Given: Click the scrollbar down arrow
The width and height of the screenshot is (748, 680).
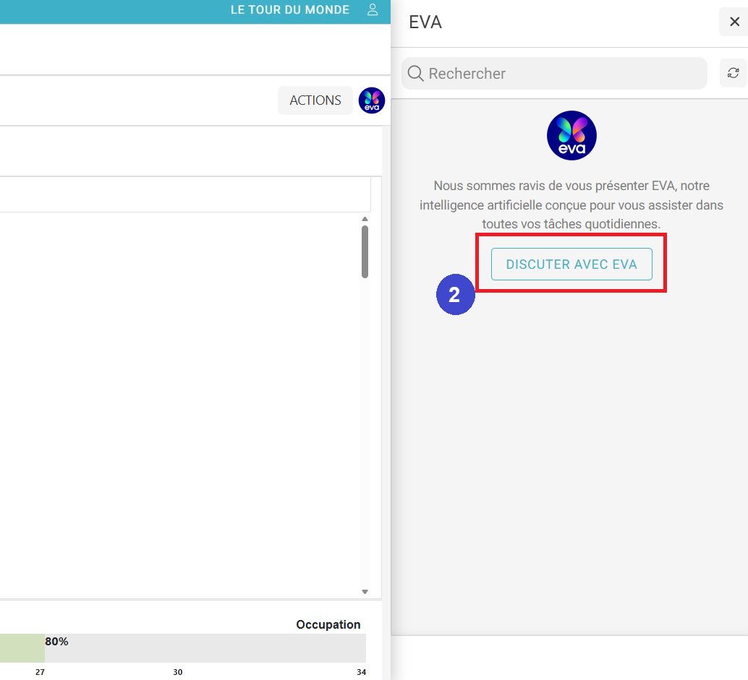Looking at the screenshot, I should click(365, 592).
